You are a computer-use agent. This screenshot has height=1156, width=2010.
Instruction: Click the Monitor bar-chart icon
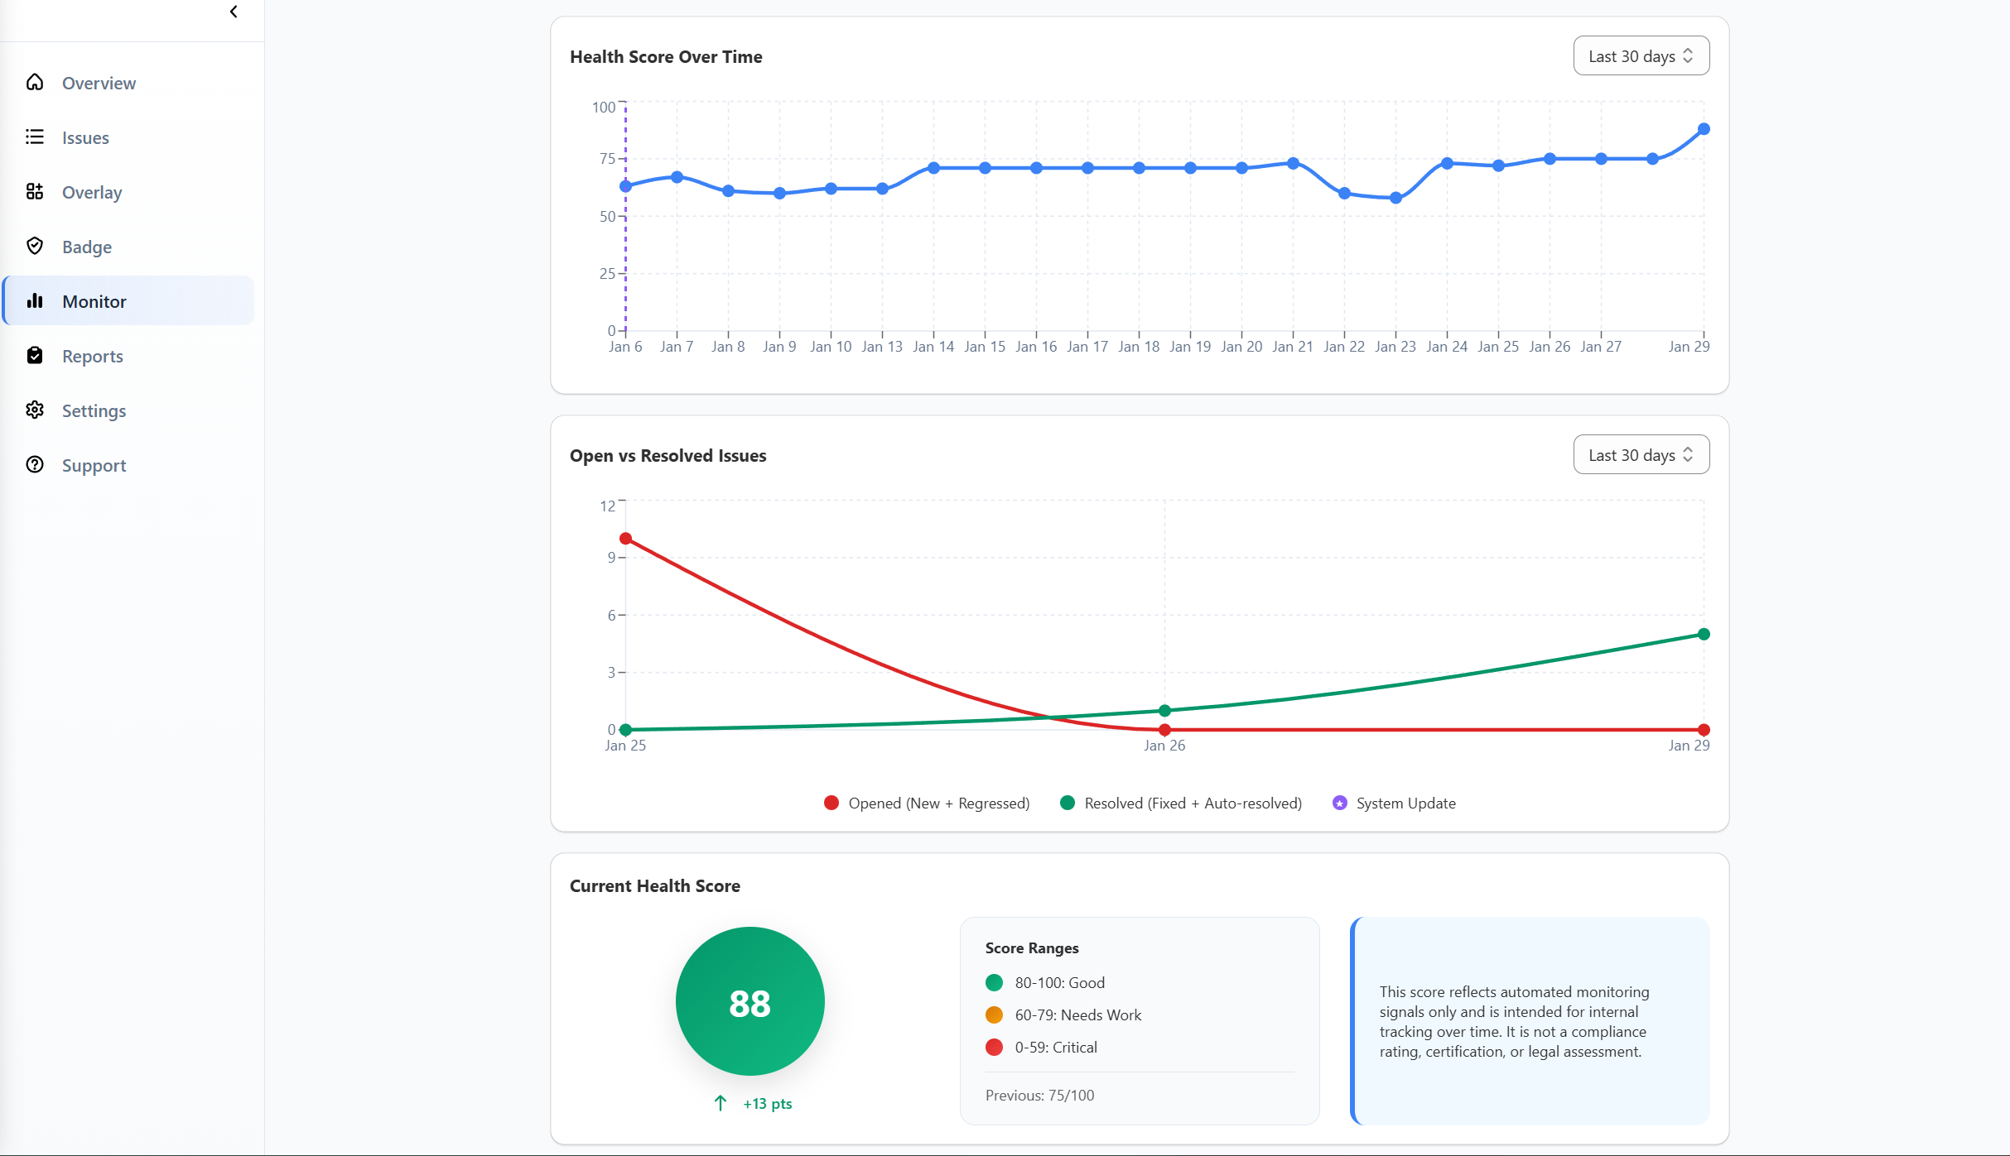click(x=35, y=300)
